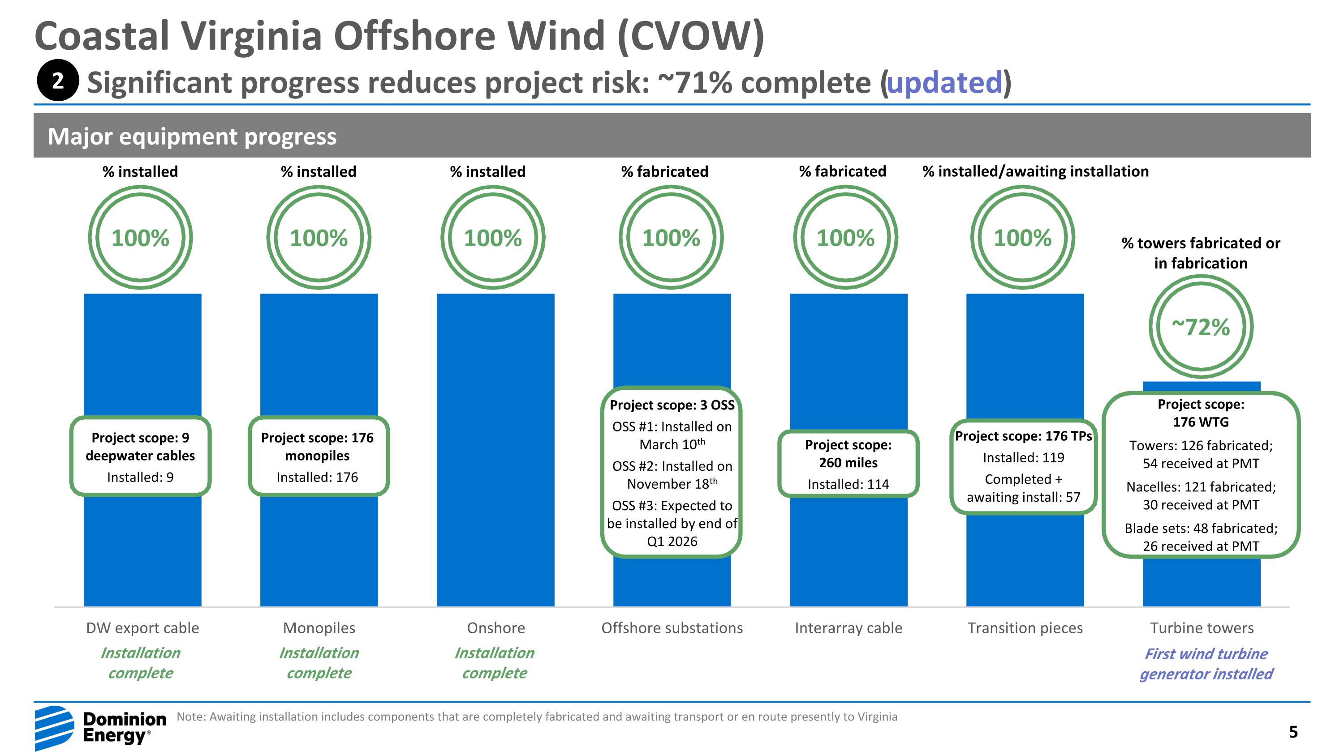Image resolution: width=1344 pixels, height=755 pixels.
Task: Click the 'Project scope: 176 TPs' callout
Action: 1023,466
